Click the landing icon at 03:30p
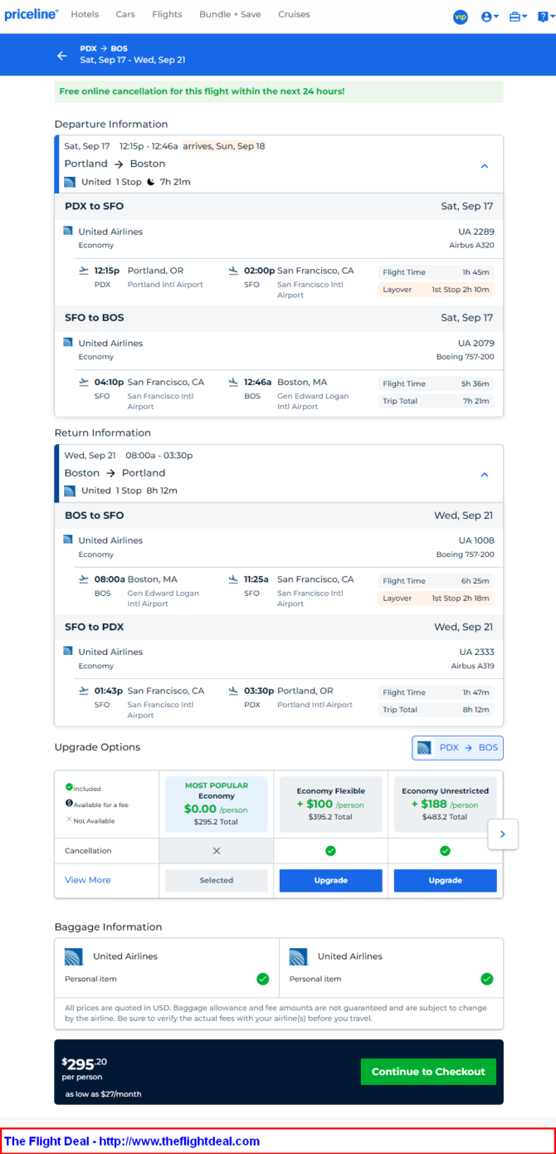 click(234, 691)
